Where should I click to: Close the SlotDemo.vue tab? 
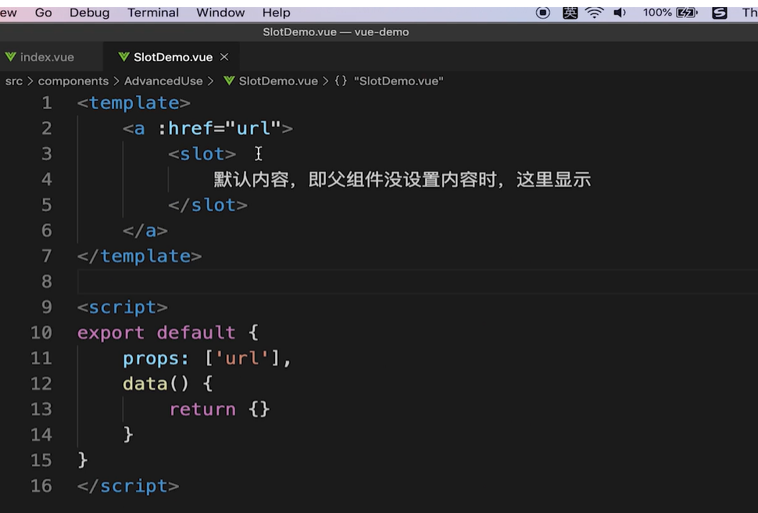tap(224, 57)
